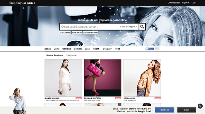Click the magnifying glass search icon

[x=142, y=27]
